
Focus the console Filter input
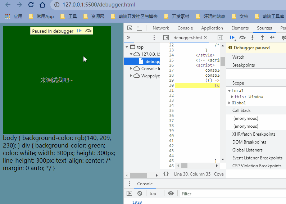click(233, 194)
